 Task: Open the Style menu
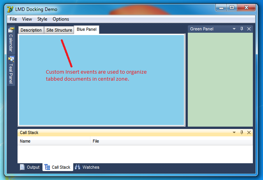click(x=42, y=19)
